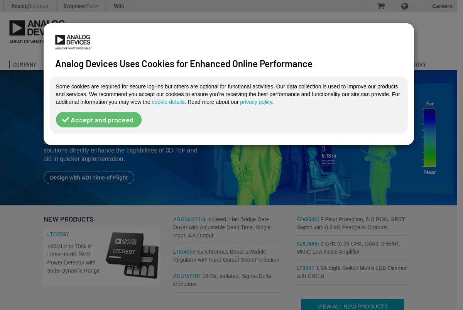Open the COMPANY menu
The width and height of the screenshot is (463, 310).
[x=25, y=65]
